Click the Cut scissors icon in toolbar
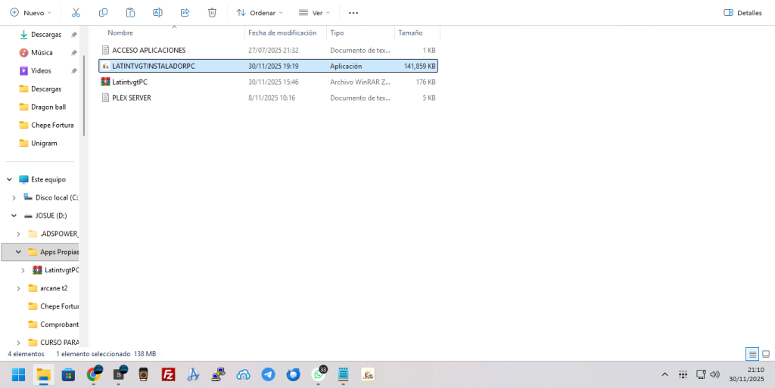Viewport: 775px width, 388px height. pos(76,13)
